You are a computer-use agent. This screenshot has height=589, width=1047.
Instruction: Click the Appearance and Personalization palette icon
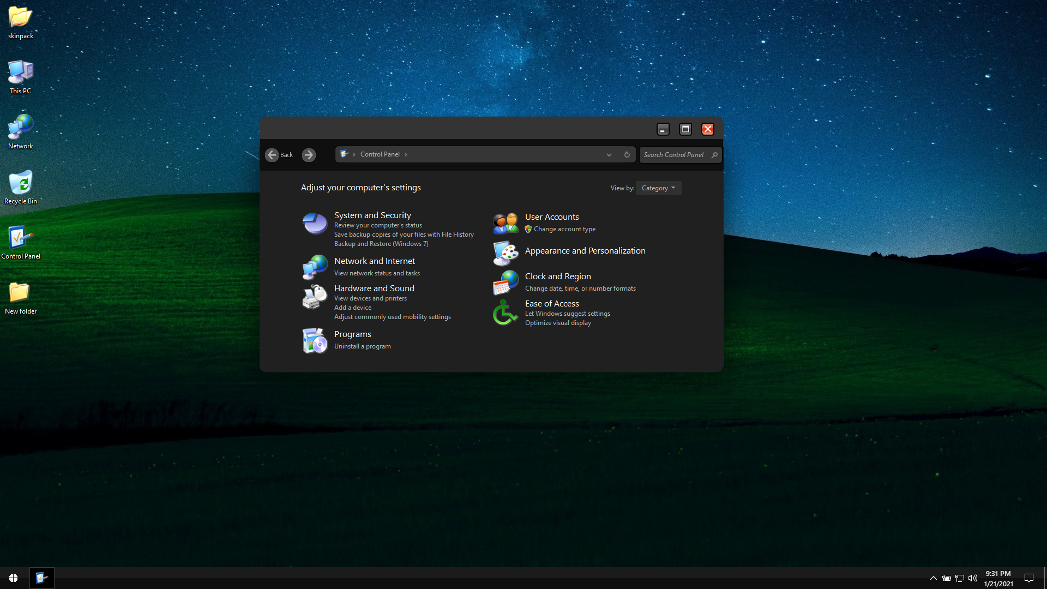tap(506, 253)
